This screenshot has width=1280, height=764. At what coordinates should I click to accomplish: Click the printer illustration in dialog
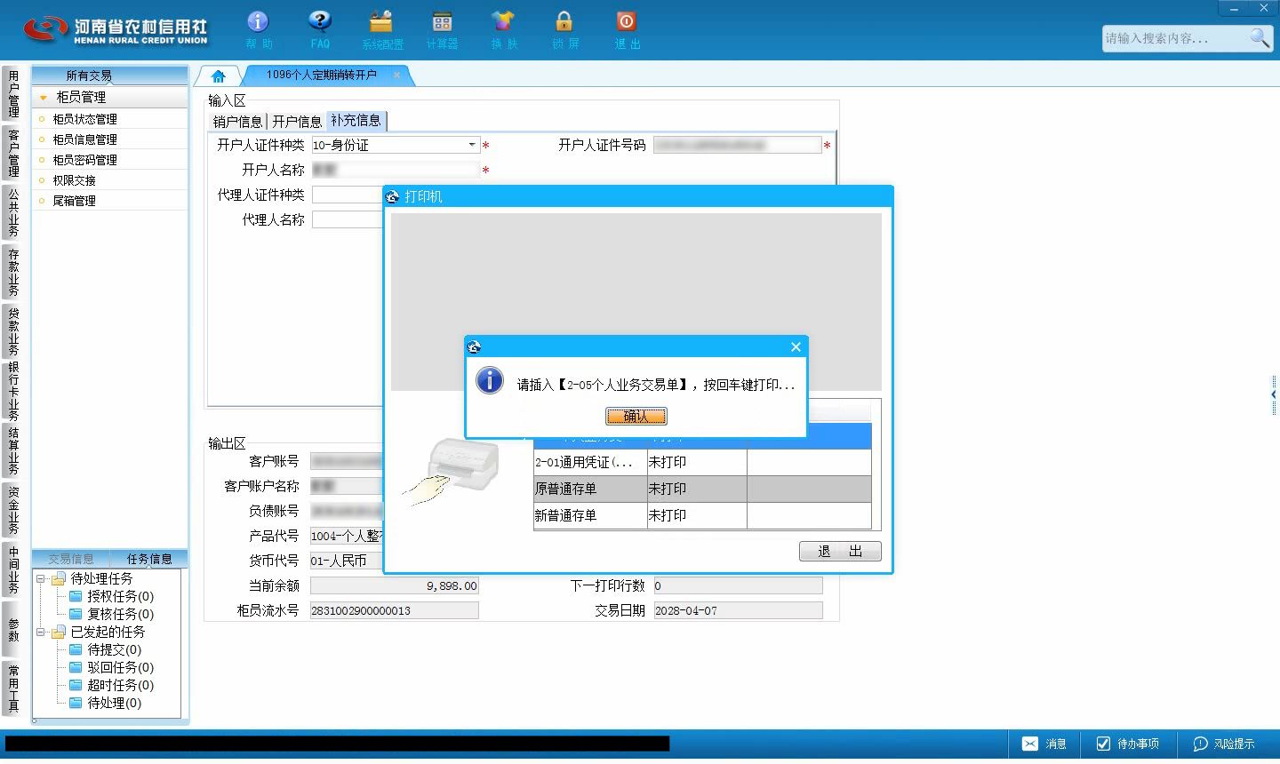452,471
